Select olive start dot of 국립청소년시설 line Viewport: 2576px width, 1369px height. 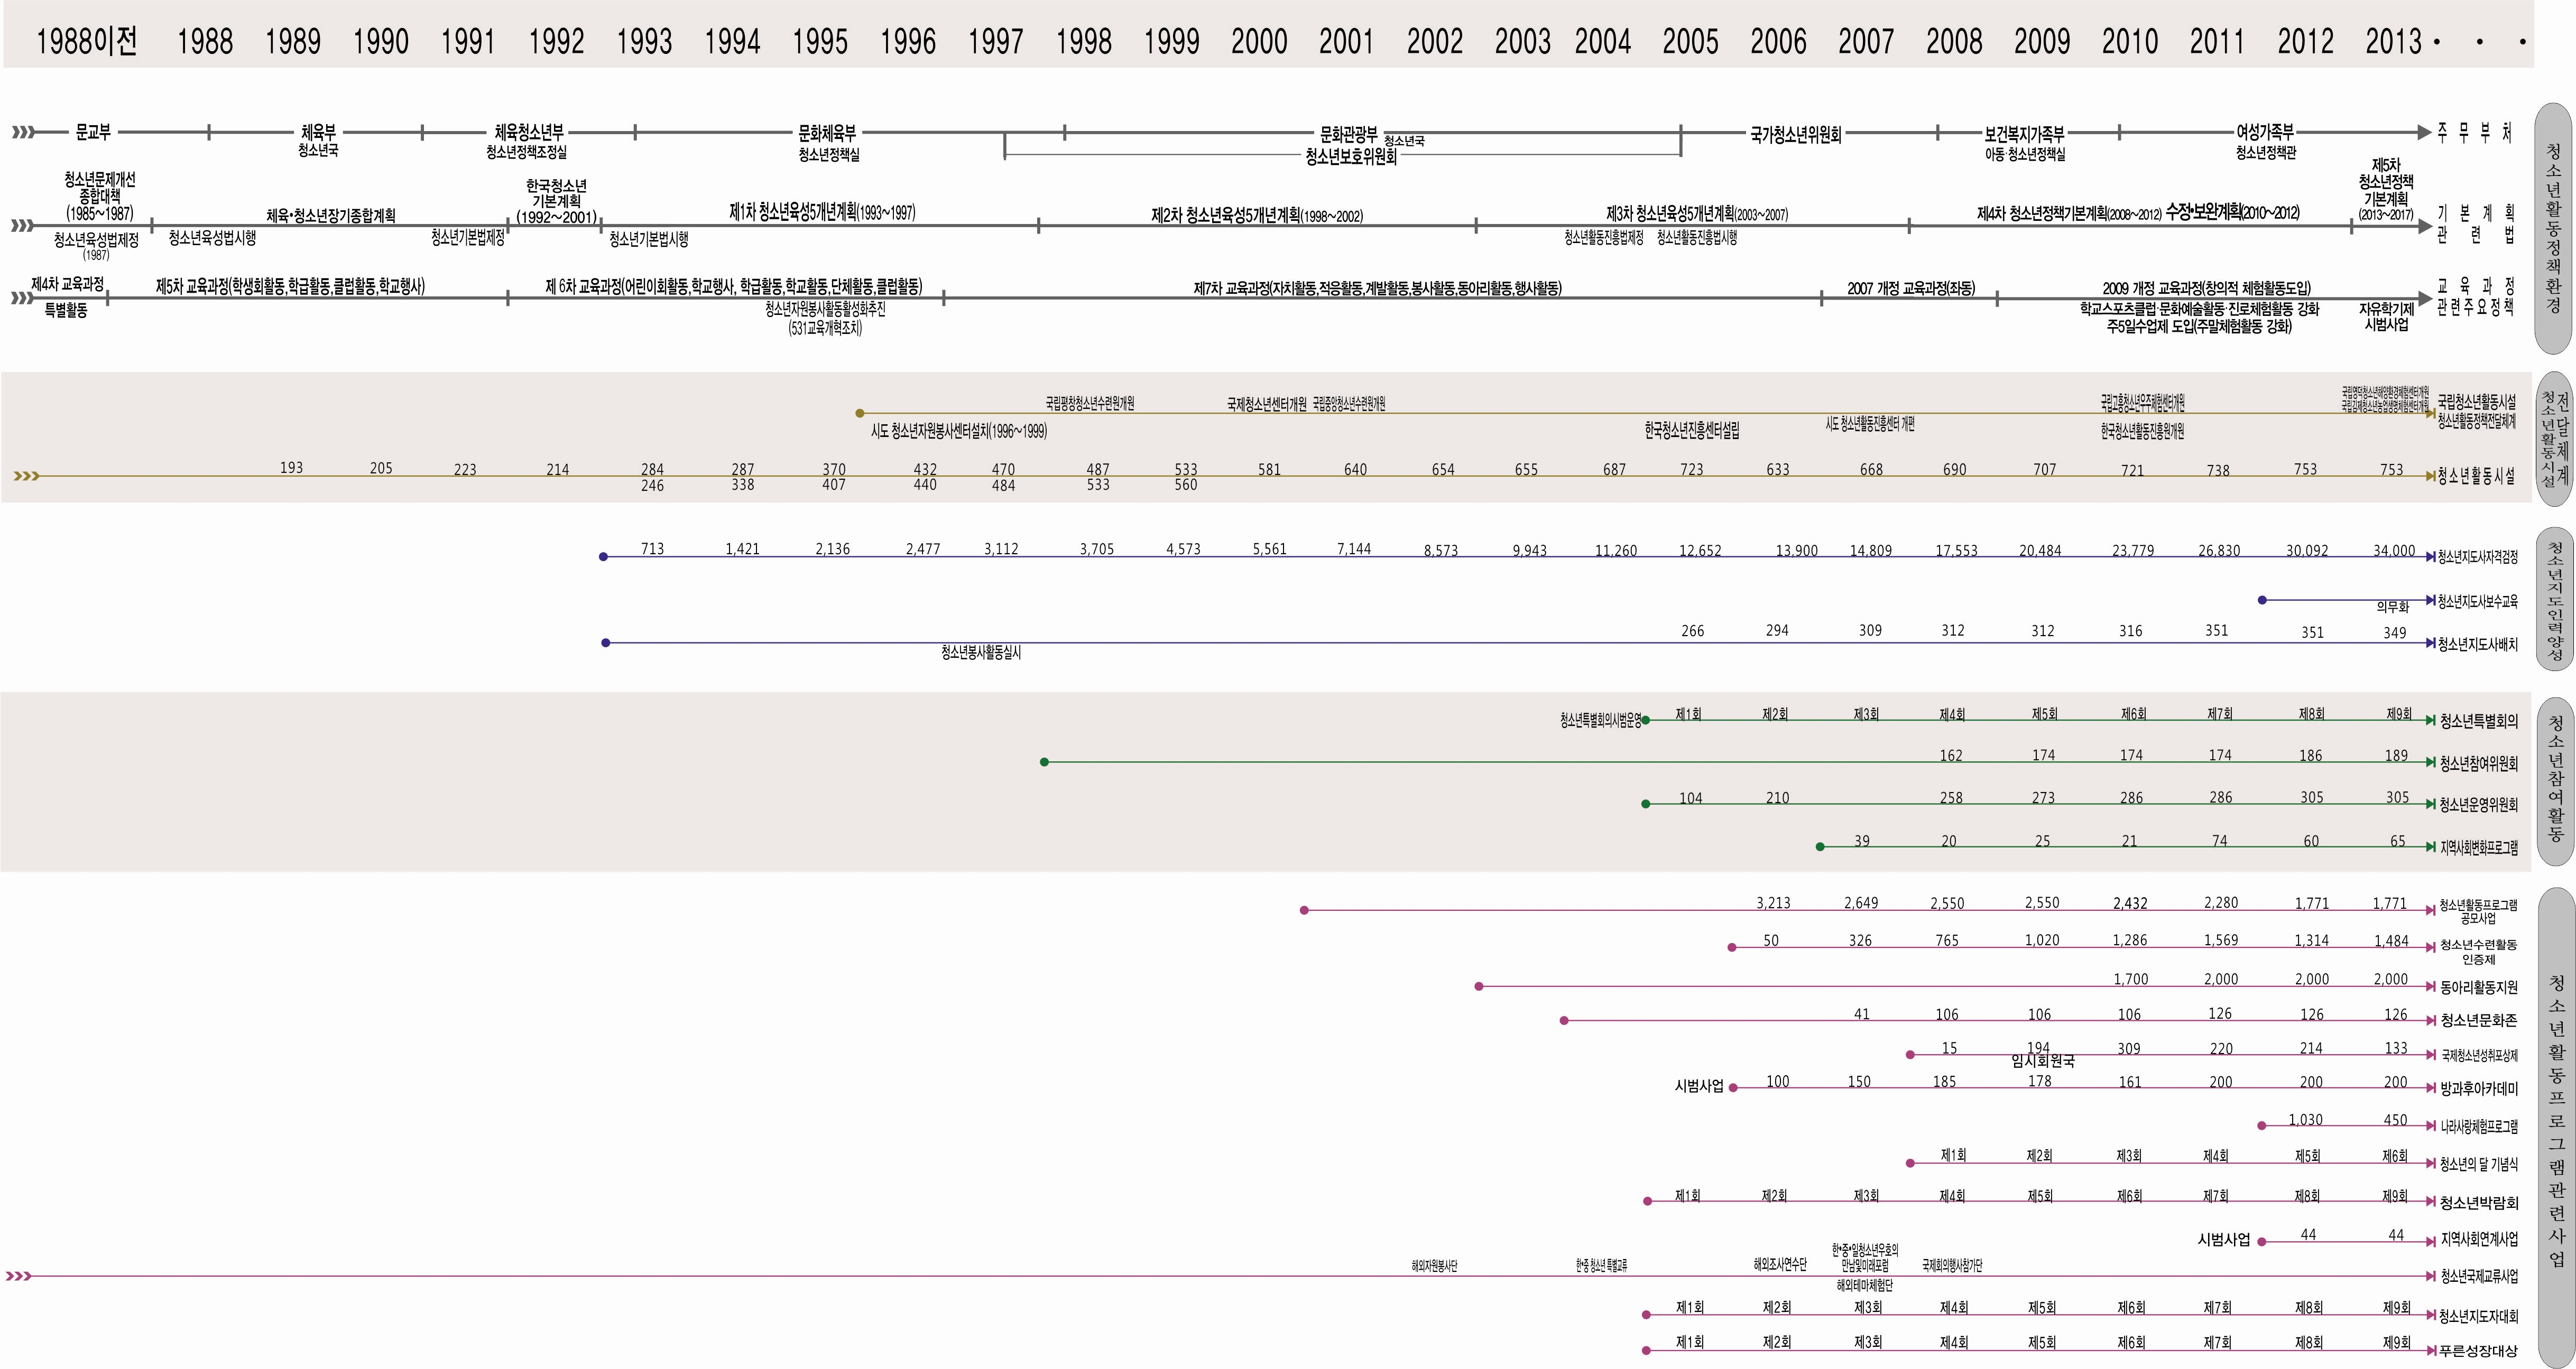(x=859, y=413)
